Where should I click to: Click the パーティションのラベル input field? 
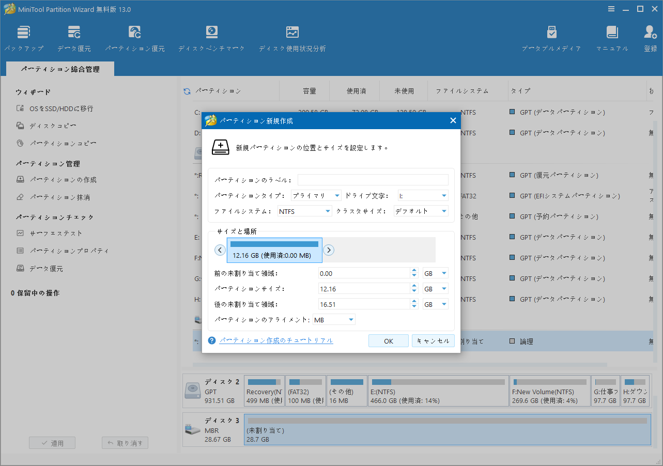pos(372,179)
